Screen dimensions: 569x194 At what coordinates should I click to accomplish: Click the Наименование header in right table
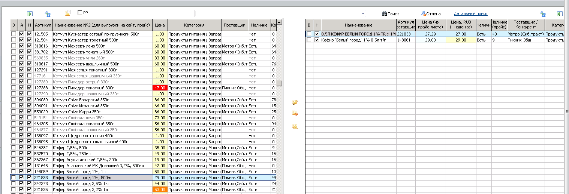(359, 25)
